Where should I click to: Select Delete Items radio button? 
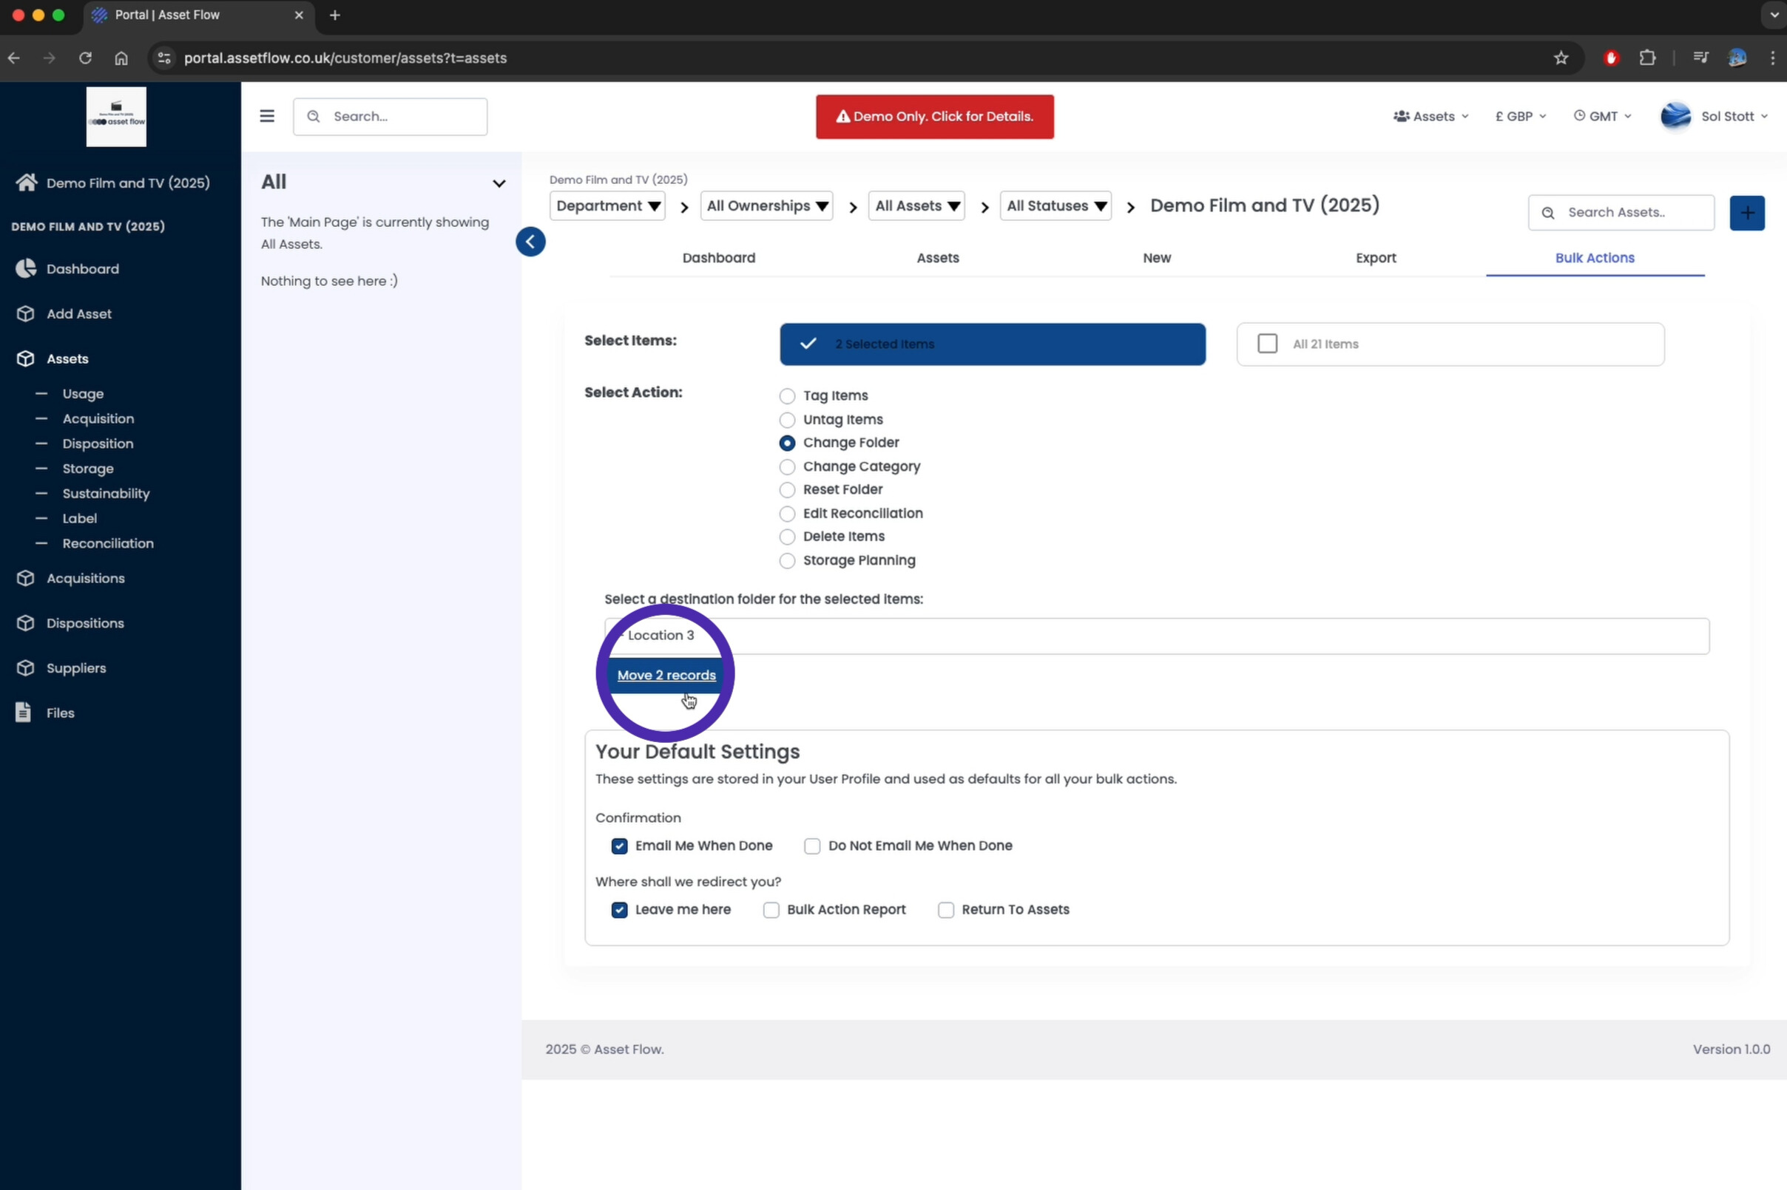787,537
